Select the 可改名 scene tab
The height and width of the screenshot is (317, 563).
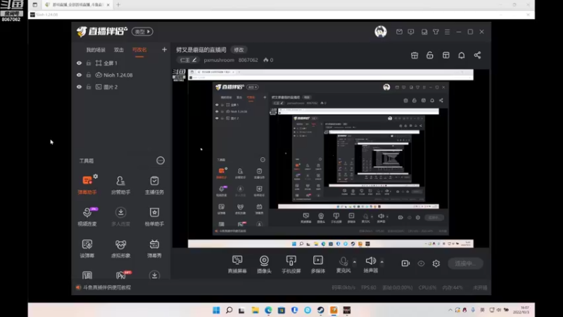click(x=139, y=50)
